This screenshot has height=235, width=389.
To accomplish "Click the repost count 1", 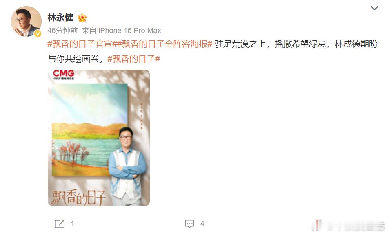I will tap(72, 224).
